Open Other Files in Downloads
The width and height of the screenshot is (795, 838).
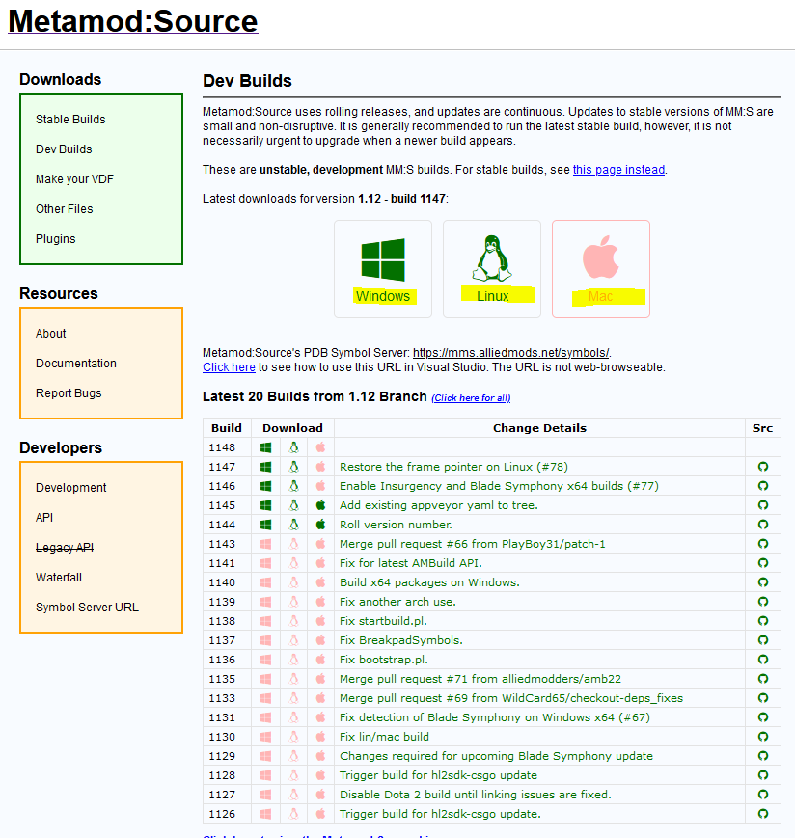[x=64, y=209]
